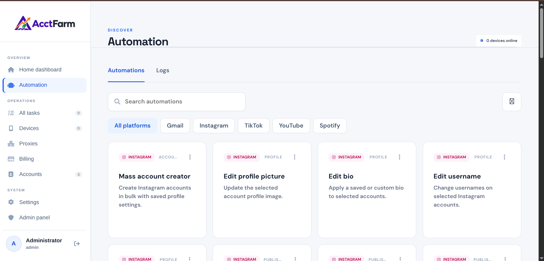Click the Devices phone icon
This screenshot has height=261, width=544.
tap(11, 128)
